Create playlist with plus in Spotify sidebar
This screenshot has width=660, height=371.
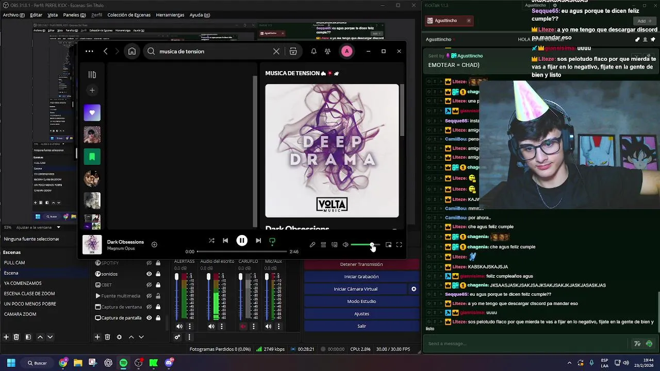pos(92,91)
